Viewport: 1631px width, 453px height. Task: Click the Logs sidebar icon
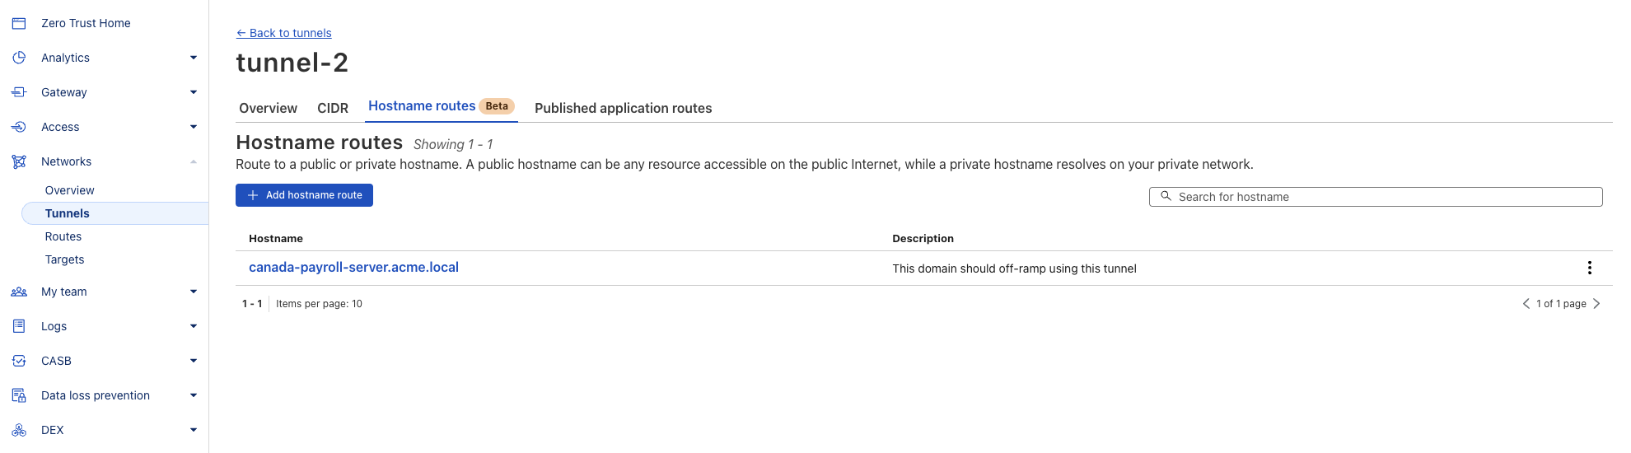tap(19, 326)
